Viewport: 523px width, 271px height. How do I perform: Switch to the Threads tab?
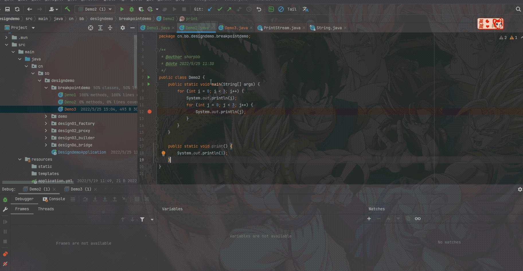(x=46, y=209)
